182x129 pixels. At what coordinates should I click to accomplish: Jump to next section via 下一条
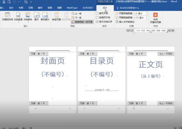(x=76, y=18)
